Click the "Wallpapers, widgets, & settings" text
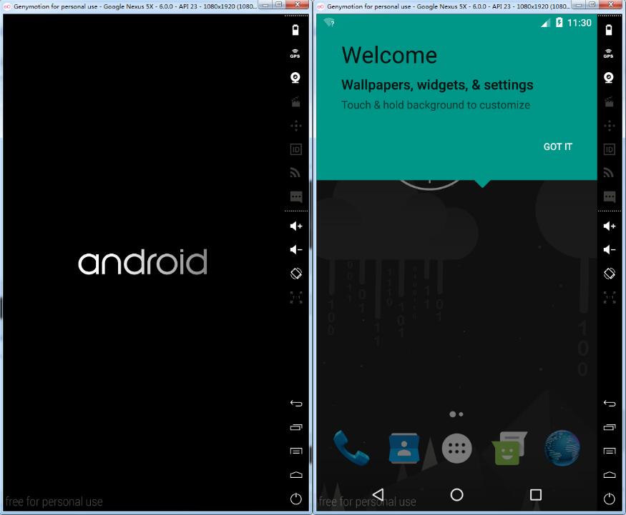The image size is (626, 515). click(437, 85)
